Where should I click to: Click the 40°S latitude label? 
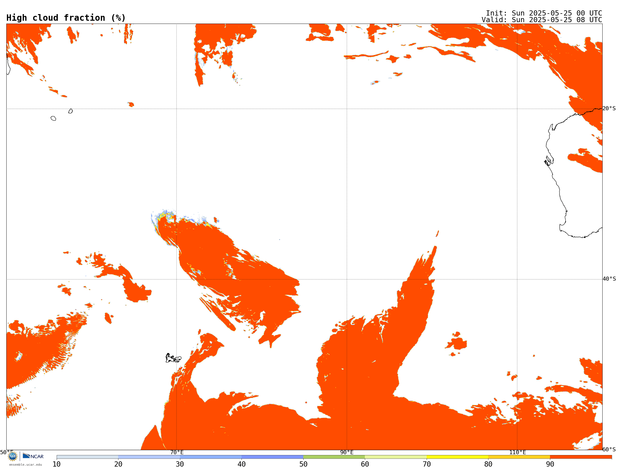pyautogui.click(x=609, y=279)
